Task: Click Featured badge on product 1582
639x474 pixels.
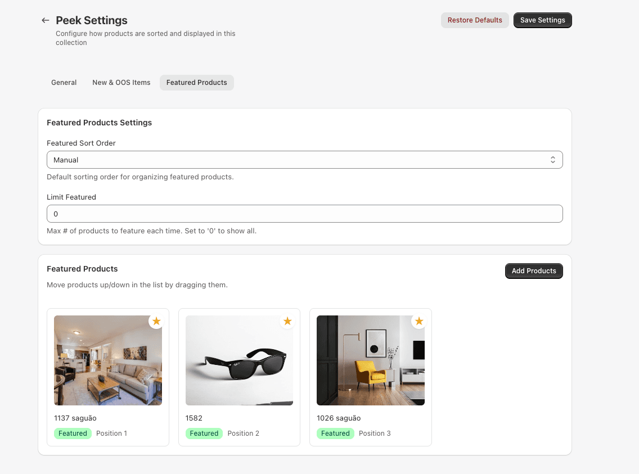Action: pyautogui.click(x=204, y=434)
